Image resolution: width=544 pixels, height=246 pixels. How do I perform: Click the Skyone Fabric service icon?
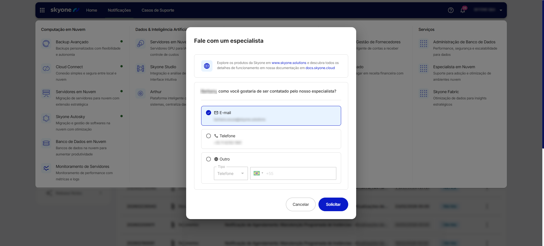coord(423,93)
